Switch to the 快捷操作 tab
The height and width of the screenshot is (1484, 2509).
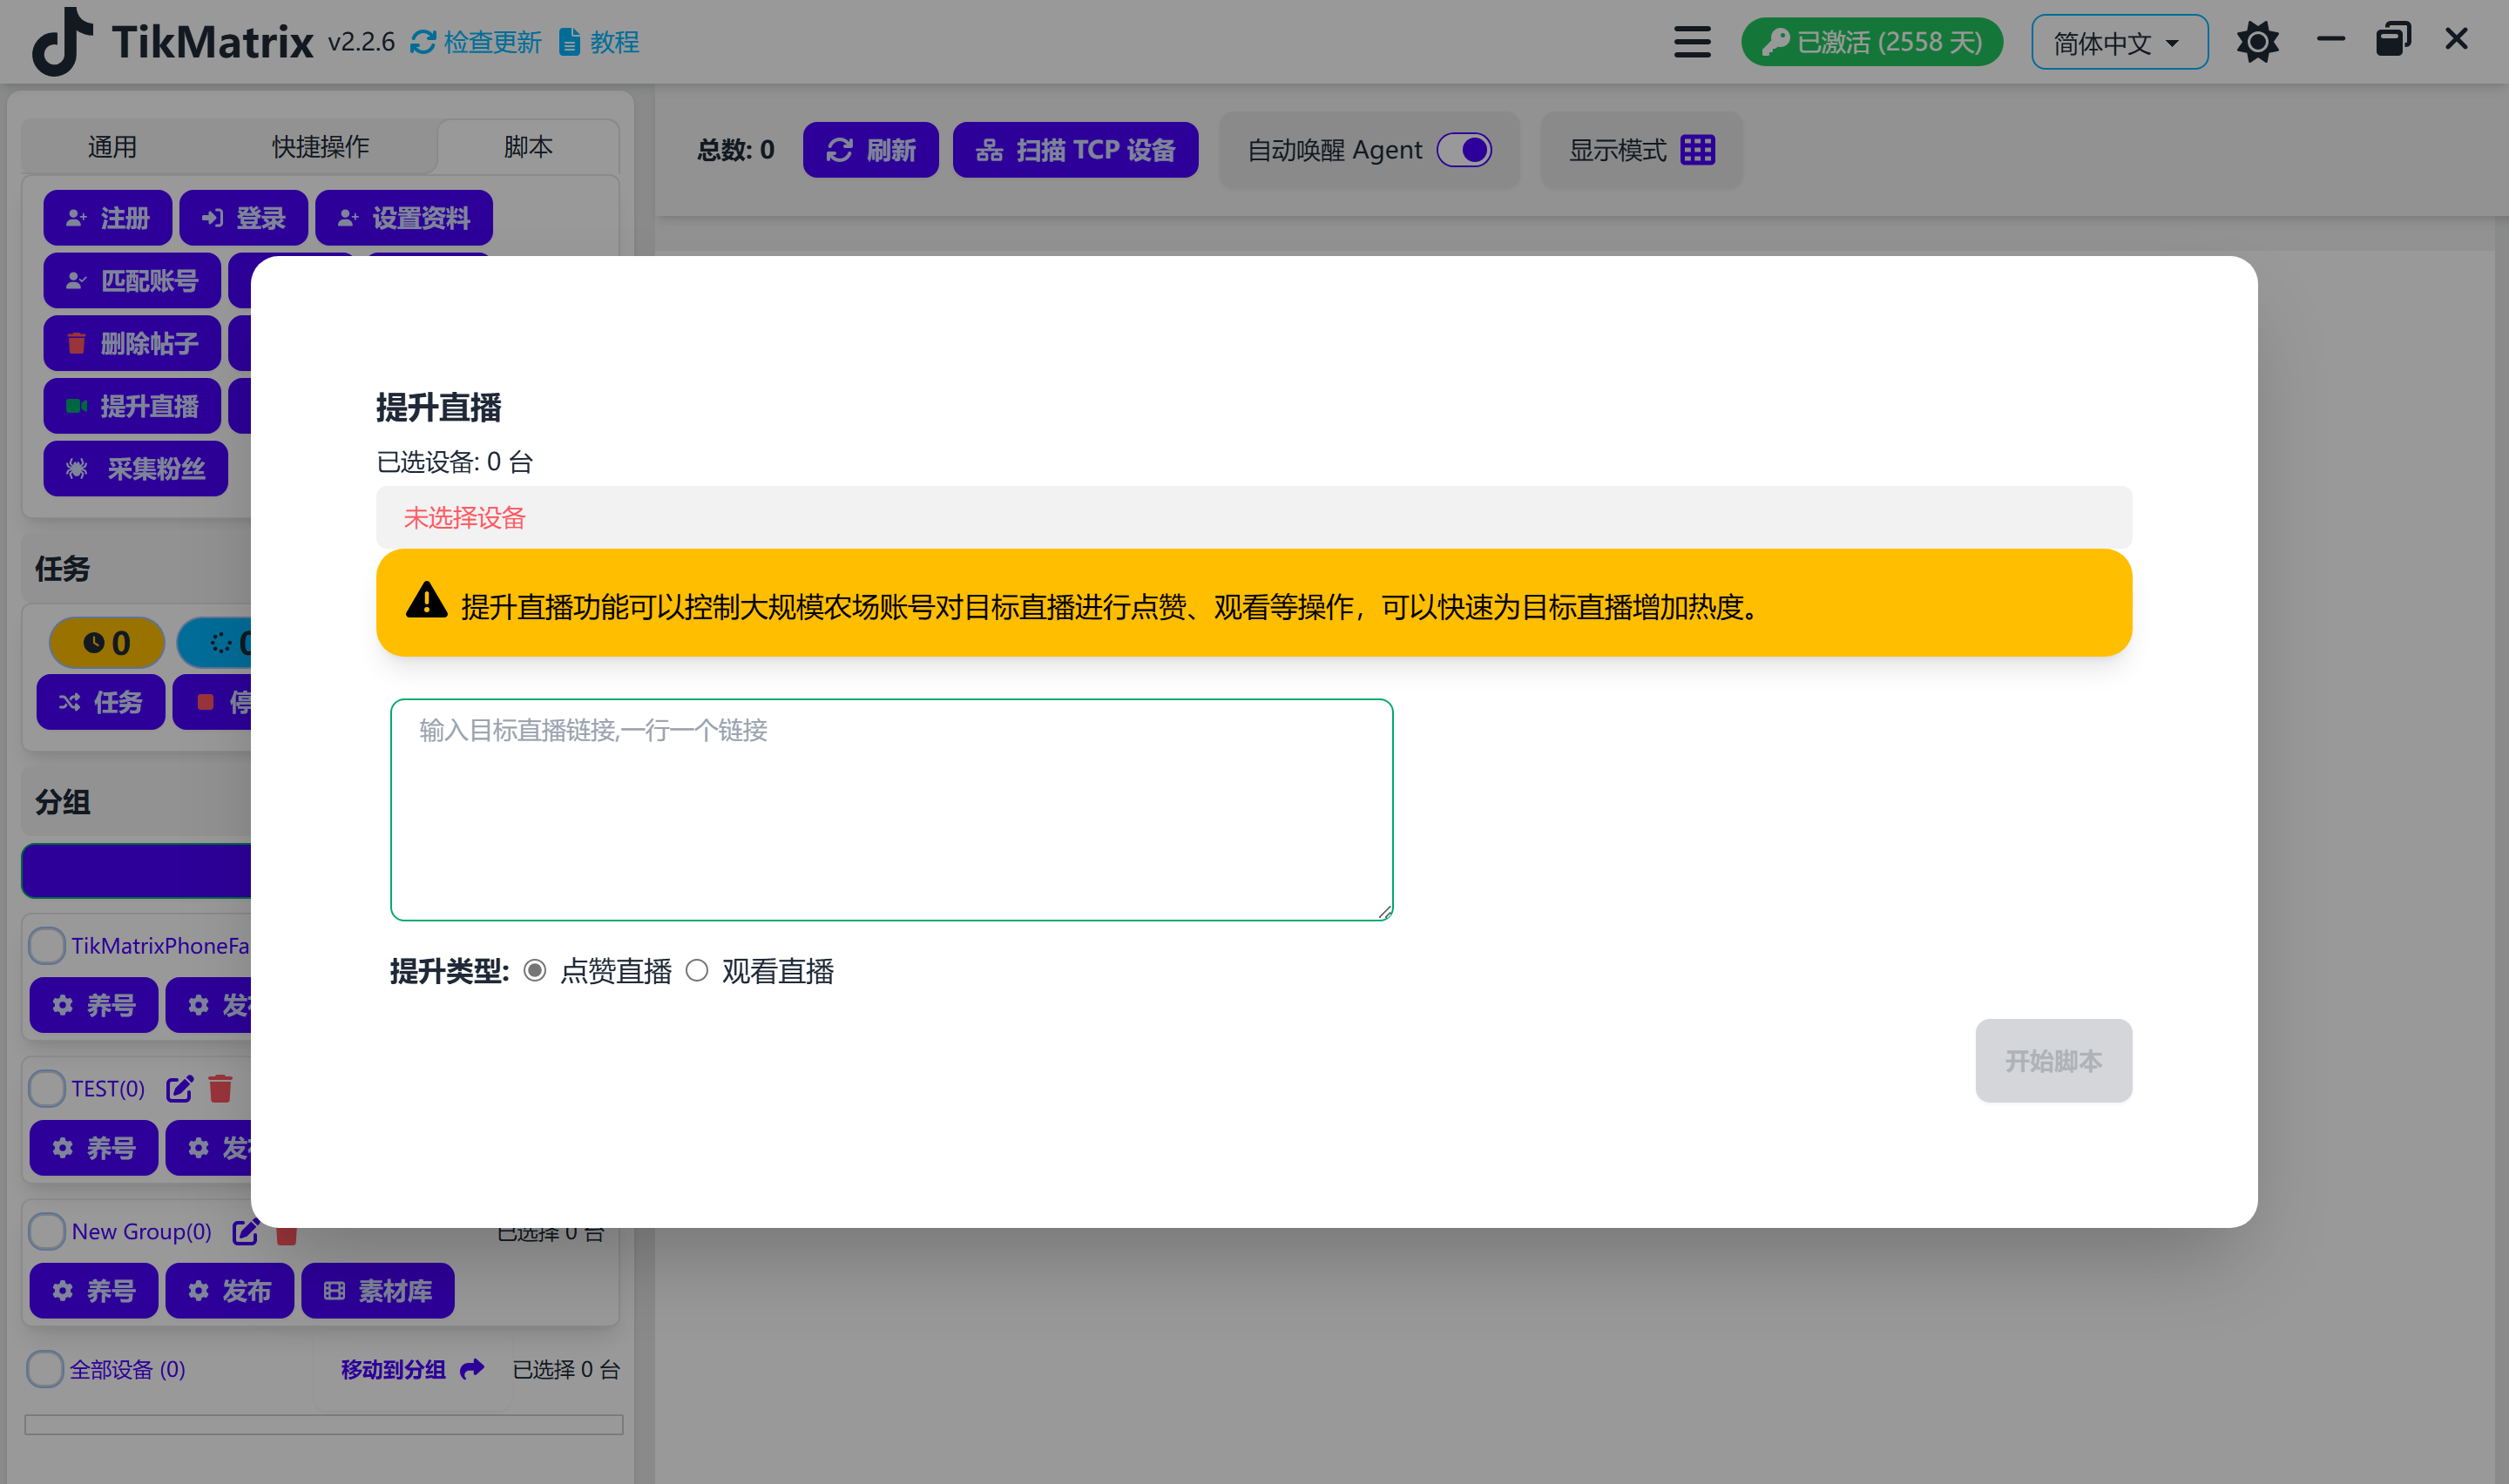click(320, 147)
